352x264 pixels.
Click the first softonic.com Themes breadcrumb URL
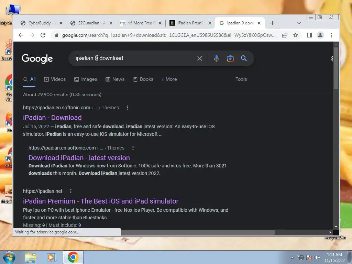tap(71, 108)
